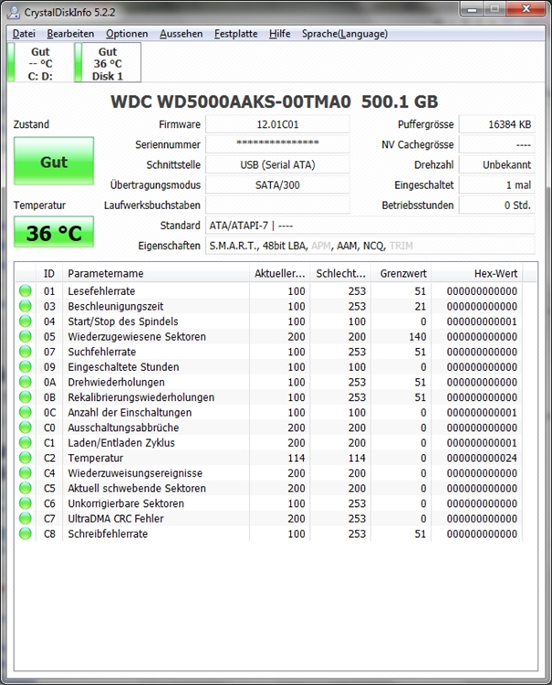Open the Bearbeiten menu

(x=70, y=34)
